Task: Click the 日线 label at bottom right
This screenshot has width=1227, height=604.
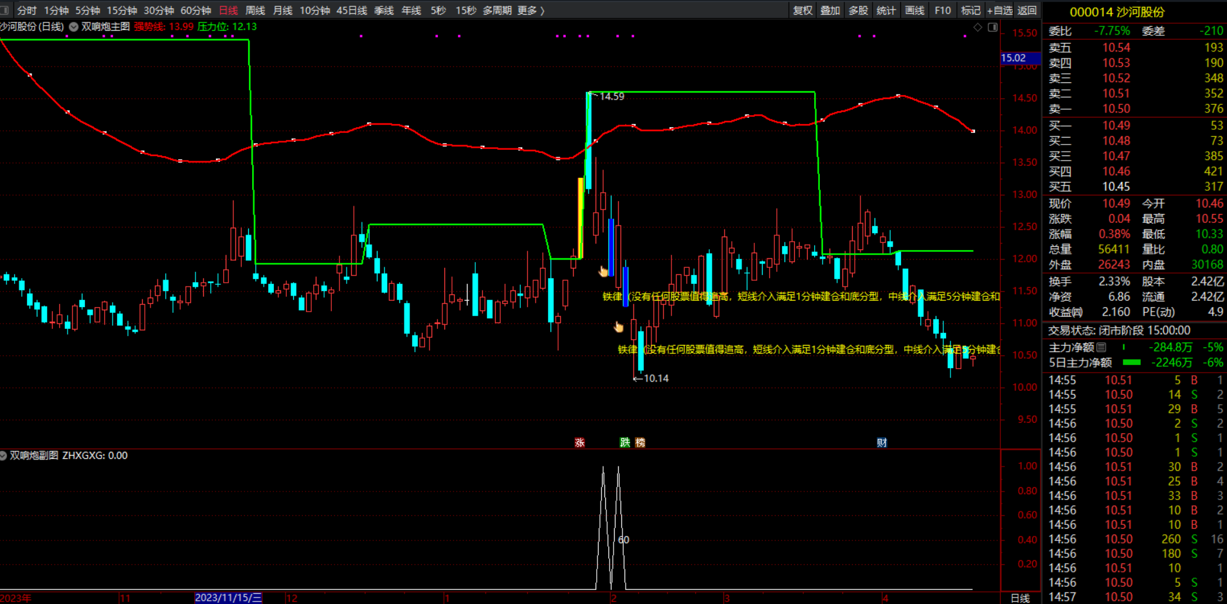Action: (x=1020, y=598)
